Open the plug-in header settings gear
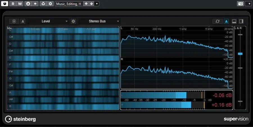The image size is (253, 127). [50, 4]
